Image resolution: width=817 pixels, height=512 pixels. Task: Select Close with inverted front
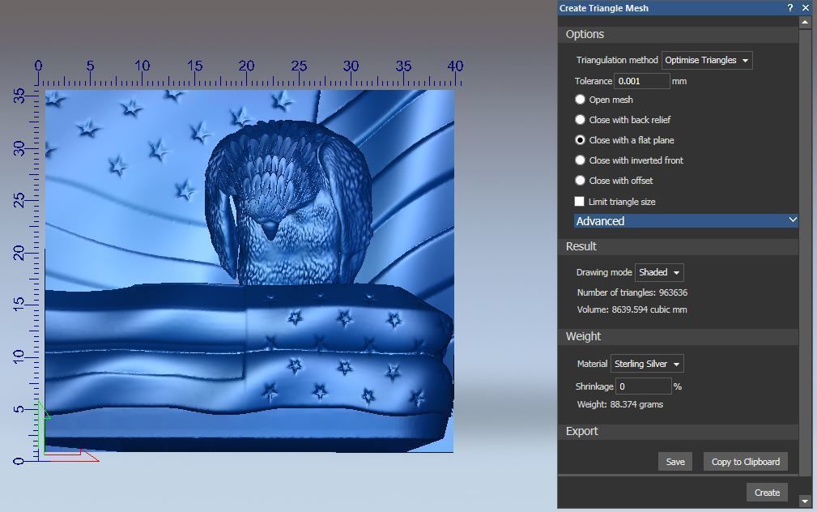click(x=580, y=160)
